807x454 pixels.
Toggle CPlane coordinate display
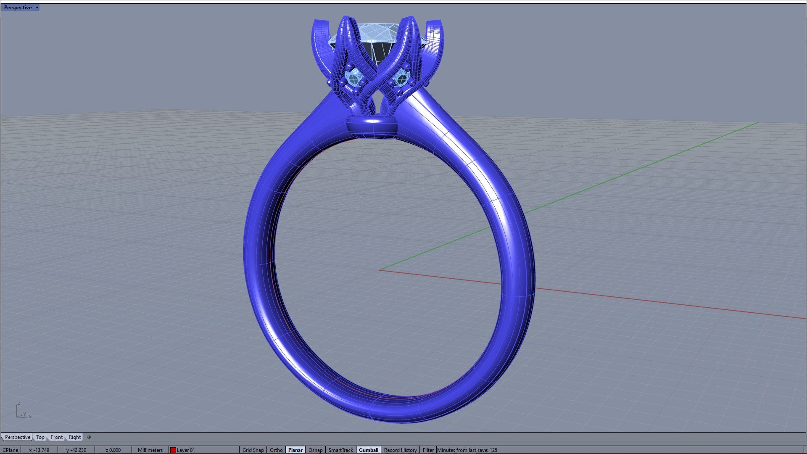(11, 450)
